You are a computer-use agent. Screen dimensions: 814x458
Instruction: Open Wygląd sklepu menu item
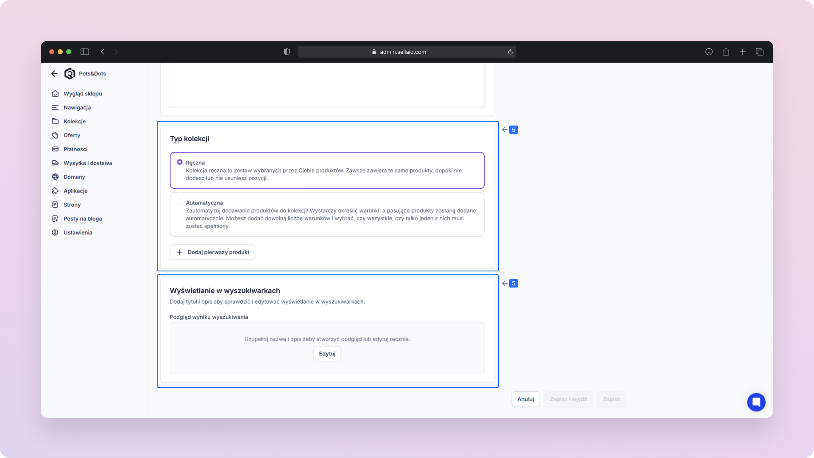coord(83,94)
